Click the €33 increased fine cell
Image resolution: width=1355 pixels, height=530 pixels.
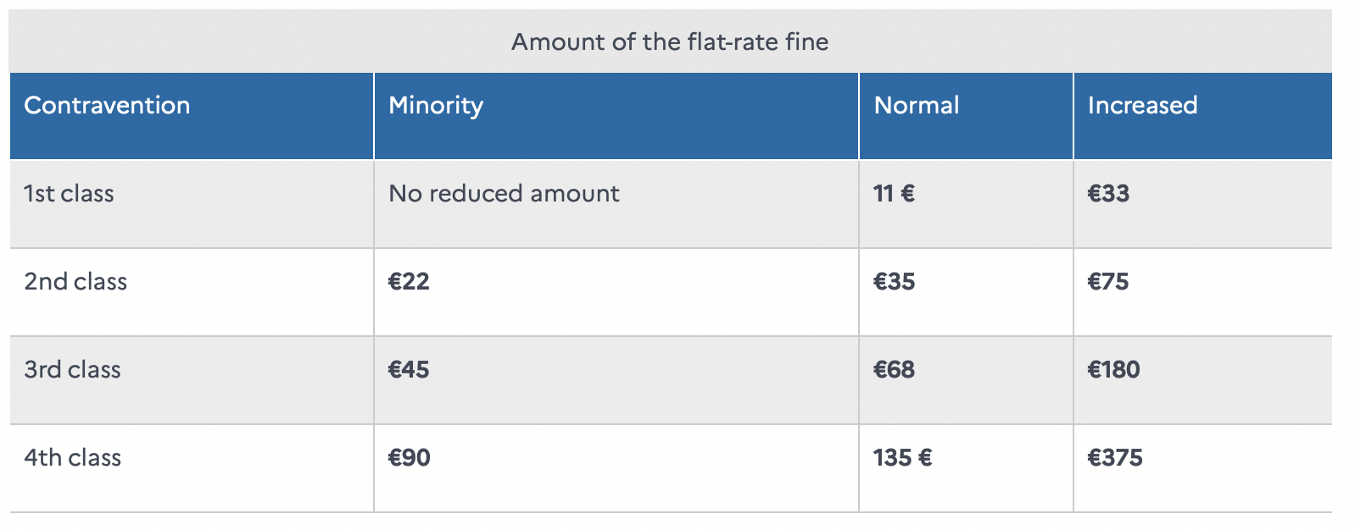pyautogui.click(x=1108, y=193)
